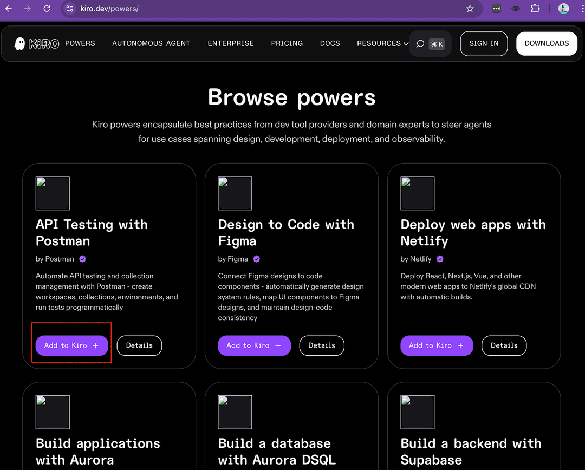The image size is (585, 470).
Task: Open the Powers nav item
Action: pos(80,44)
